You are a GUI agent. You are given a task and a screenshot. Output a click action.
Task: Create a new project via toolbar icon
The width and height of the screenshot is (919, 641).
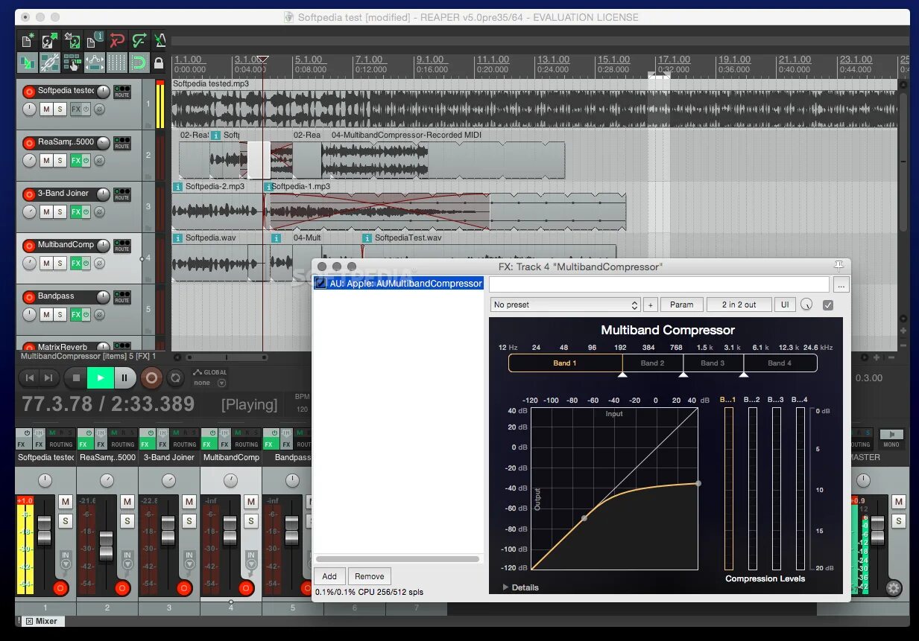pyautogui.click(x=28, y=41)
